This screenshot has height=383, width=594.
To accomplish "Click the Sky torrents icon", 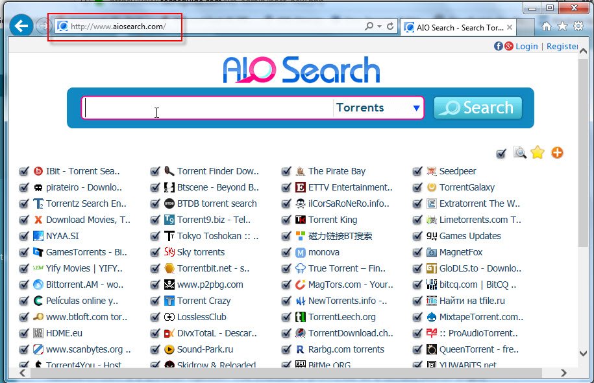I will click(169, 252).
